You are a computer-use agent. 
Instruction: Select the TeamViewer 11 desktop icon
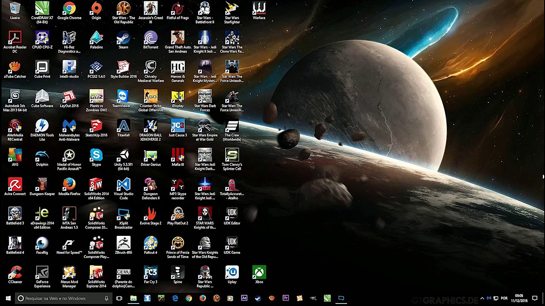point(123,99)
